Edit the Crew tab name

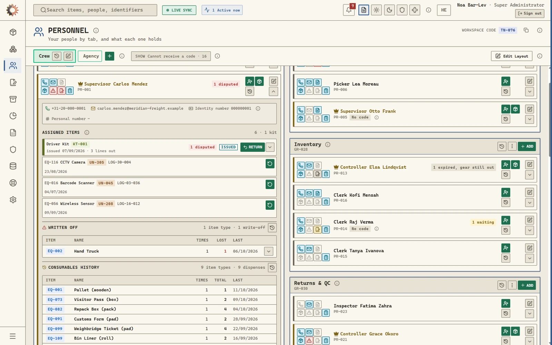68,56
